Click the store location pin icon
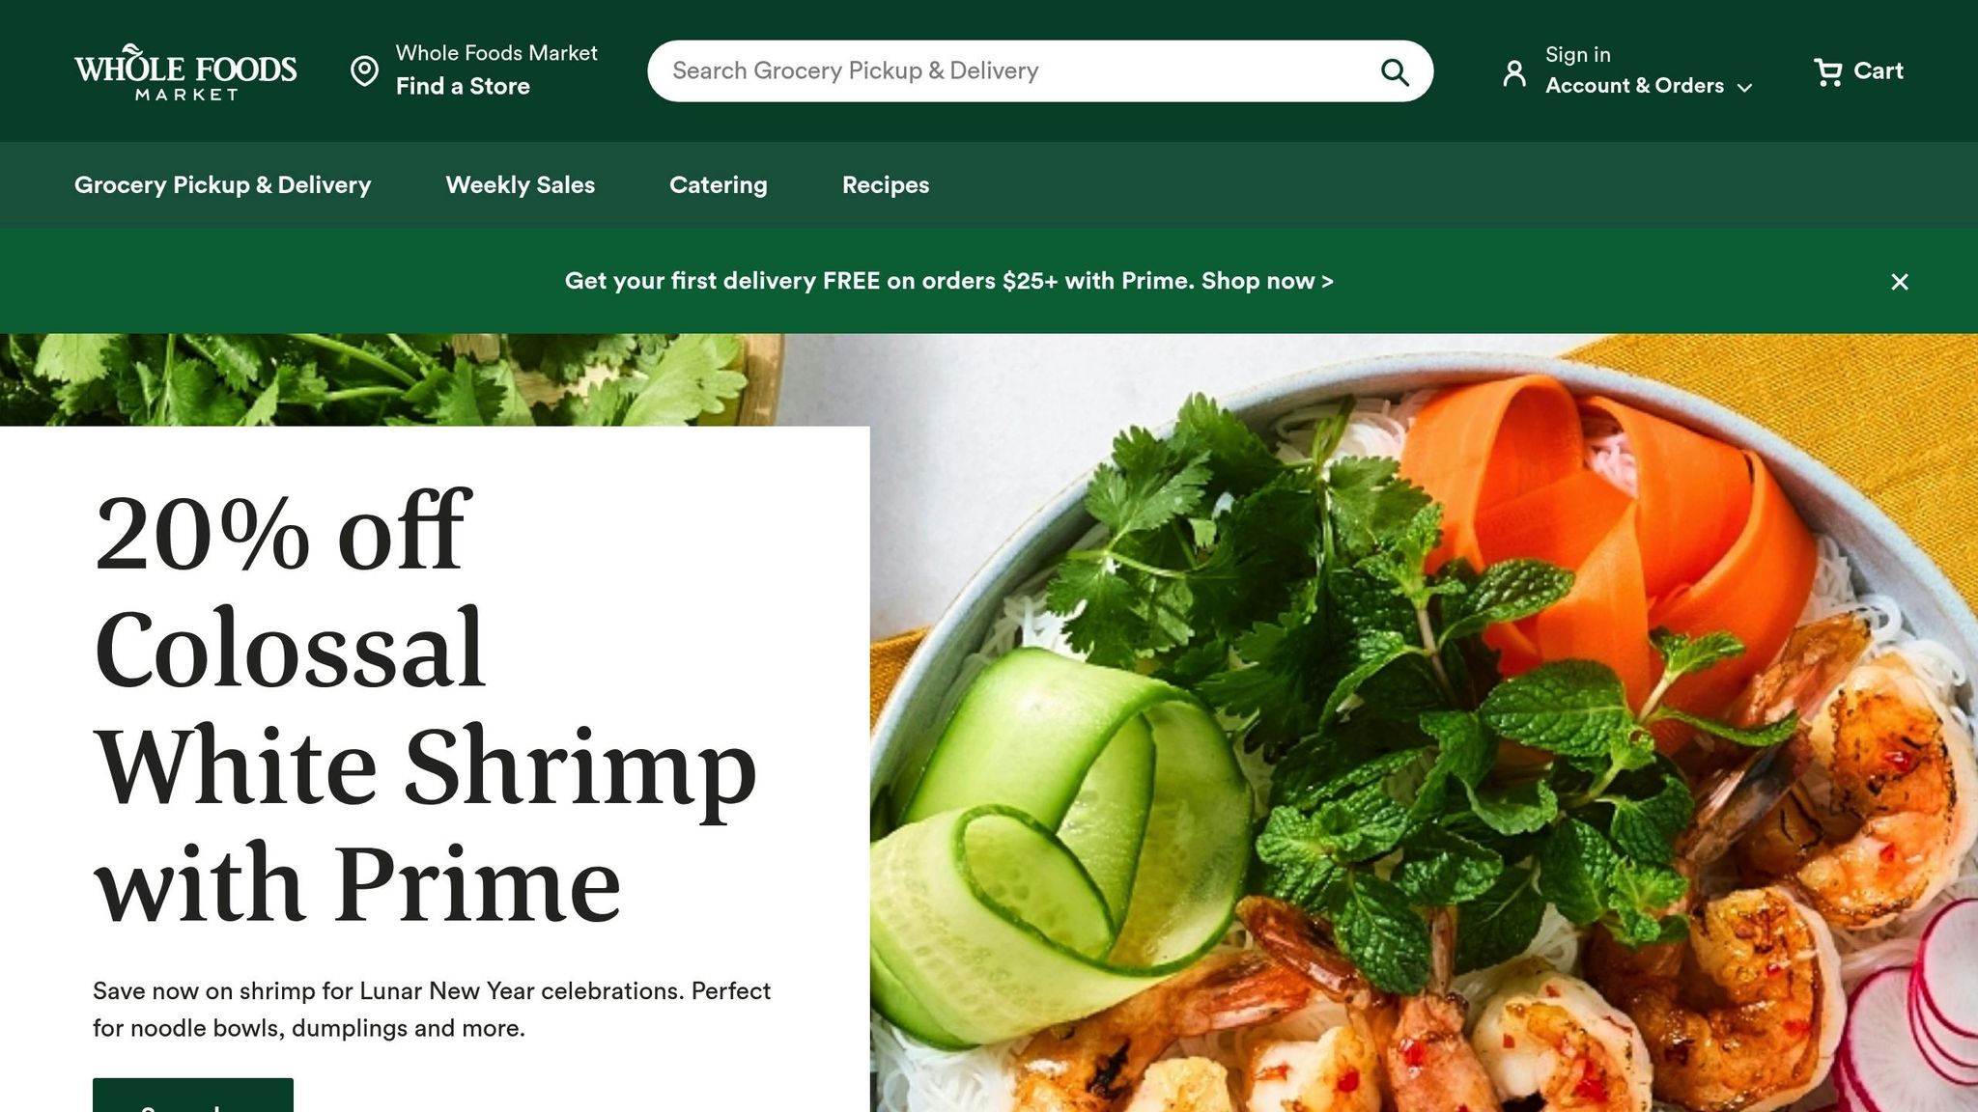The image size is (1978, 1112). click(x=364, y=70)
